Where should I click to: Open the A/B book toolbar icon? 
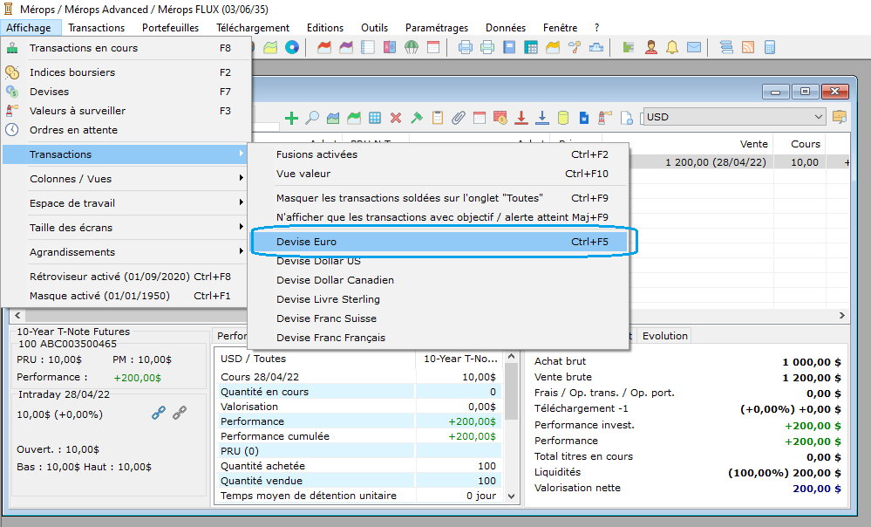390,47
